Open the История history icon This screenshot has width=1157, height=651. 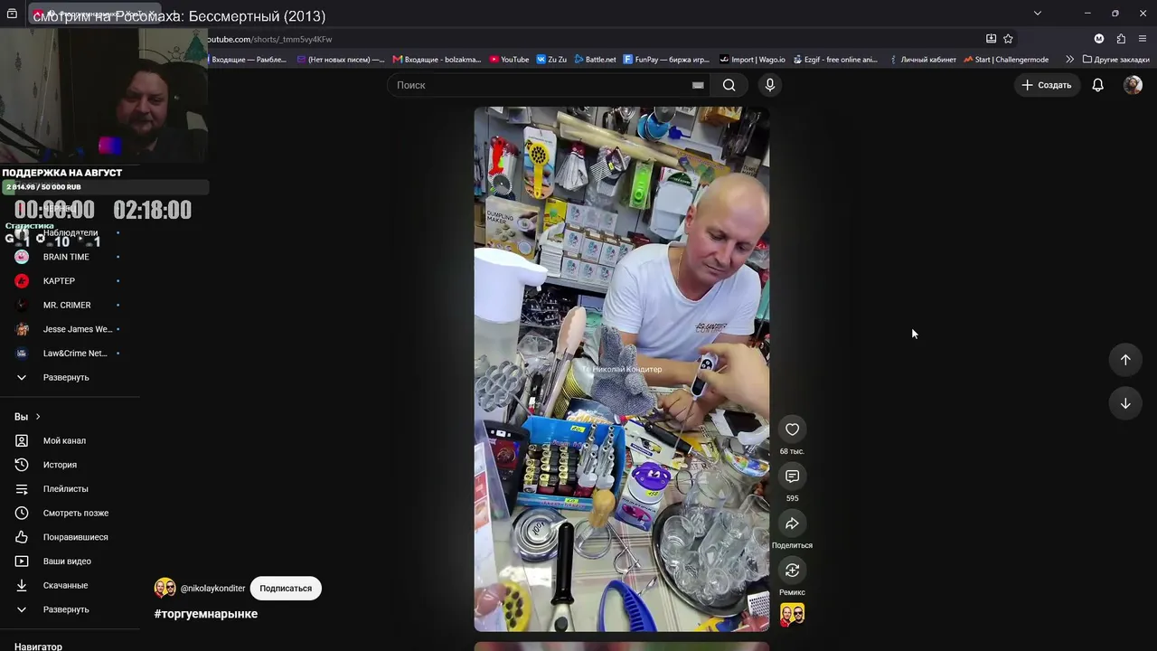pos(22,465)
